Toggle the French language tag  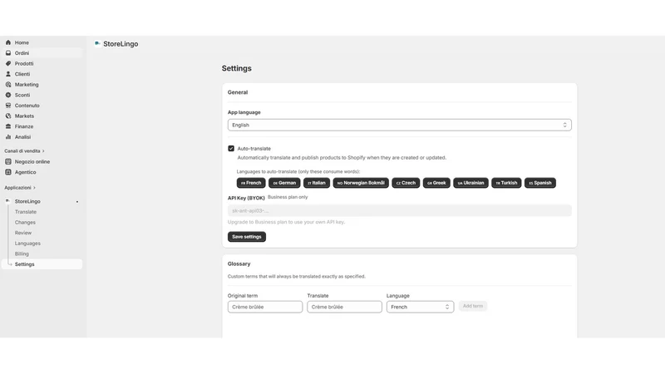(x=251, y=183)
